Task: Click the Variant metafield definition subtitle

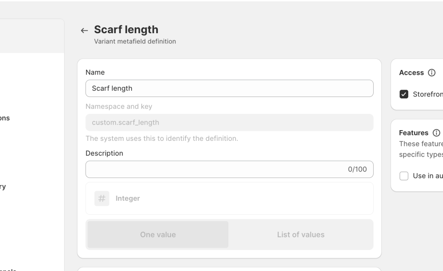Action: (135, 41)
